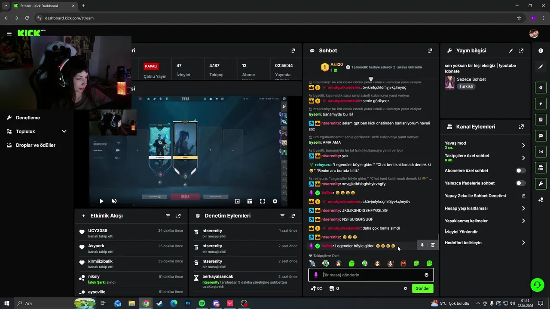Image resolution: width=550 pixels, height=309 pixels.
Task: Unmute the stream preview audio
Action: pyautogui.click(x=114, y=201)
